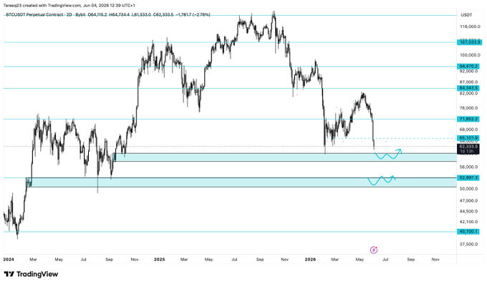Select the 107,033.9 price level label
Screen dimensions: 487x284
(x=469, y=42)
